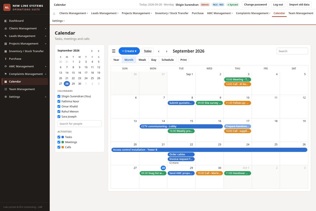The width and height of the screenshot is (316, 211).
Task: Open the '09:30 Snag list' meeting event
Action: coord(153,173)
